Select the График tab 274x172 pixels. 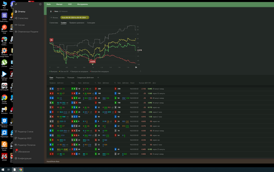click(63, 23)
